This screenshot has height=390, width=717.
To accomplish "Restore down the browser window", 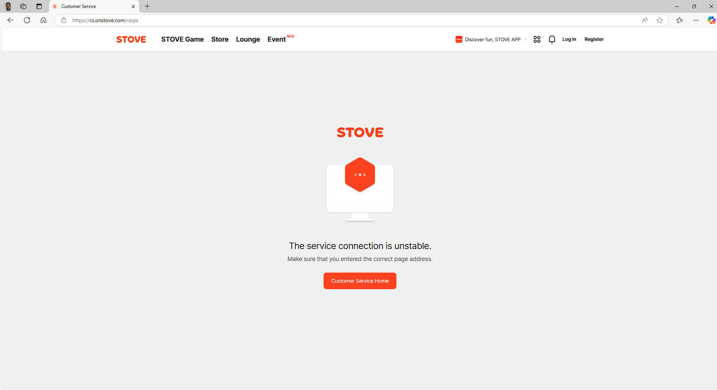I will pyautogui.click(x=694, y=6).
